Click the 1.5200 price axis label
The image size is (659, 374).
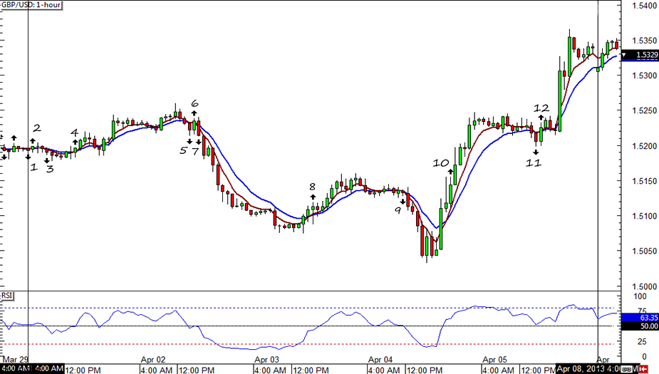644,146
